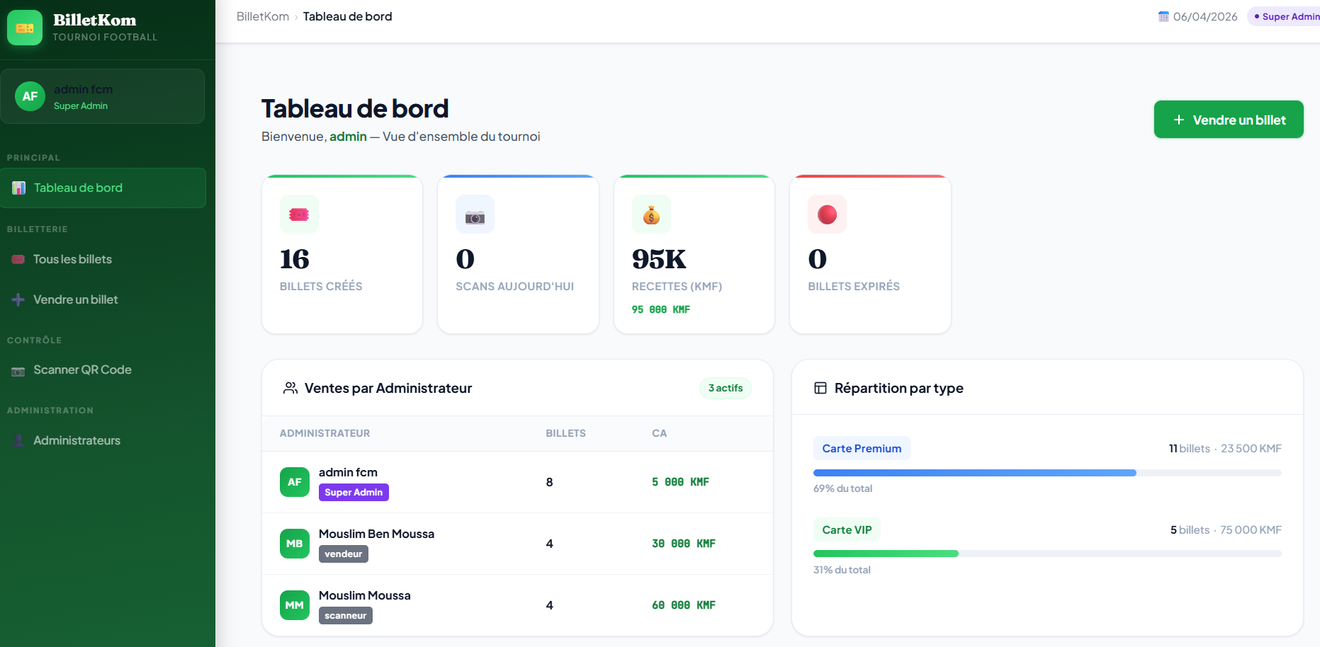This screenshot has height=647, width=1320.
Task: Click the Carte Premium blue progress bar
Action: point(975,473)
